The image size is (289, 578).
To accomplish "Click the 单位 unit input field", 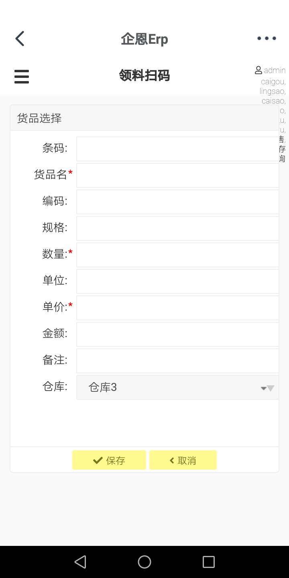I will [x=177, y=281].
